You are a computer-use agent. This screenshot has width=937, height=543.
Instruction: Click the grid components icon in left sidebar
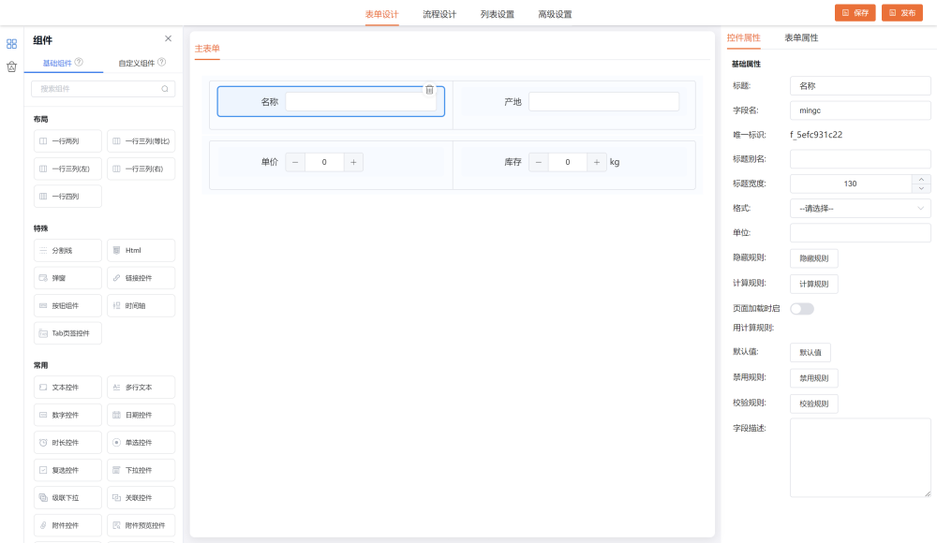pos(11,43)
